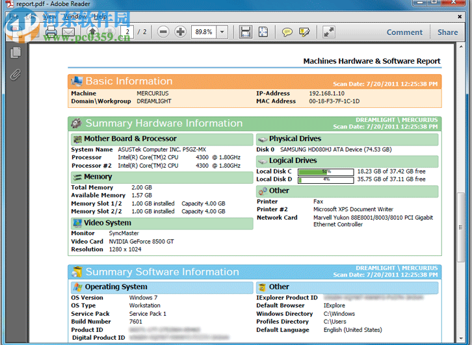Open the zoom level dropdown arrow
472x345 pixels.
(x=222, y=32)
